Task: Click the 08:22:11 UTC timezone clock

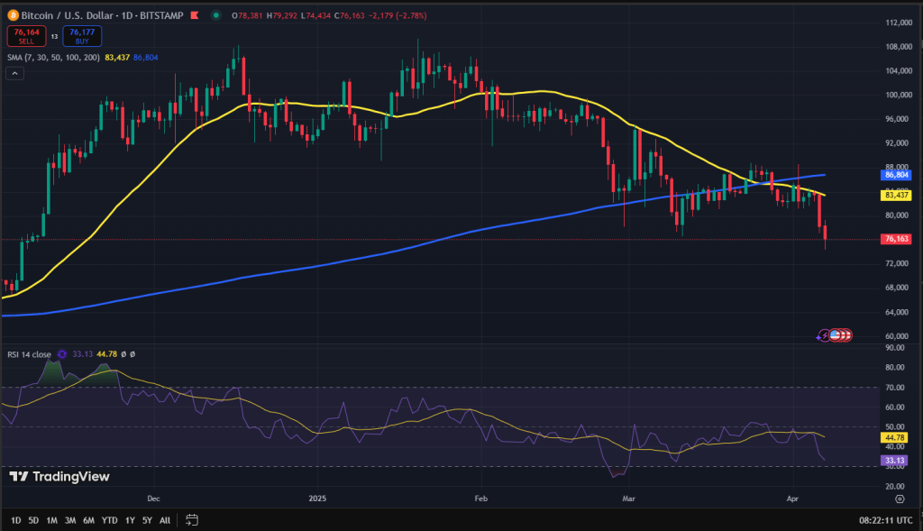Action: pos(885,520)
